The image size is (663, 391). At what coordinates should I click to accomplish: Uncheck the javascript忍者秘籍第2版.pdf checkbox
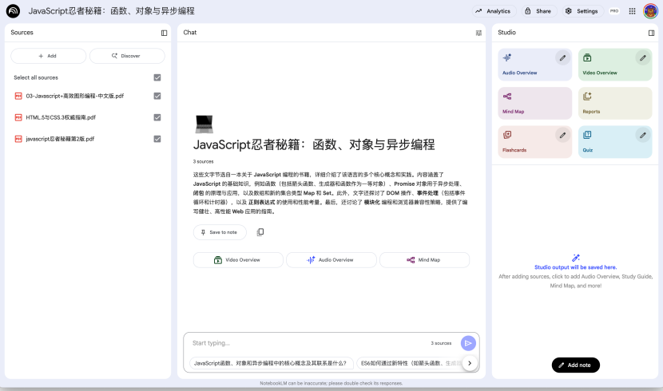(x=157, y=139)
